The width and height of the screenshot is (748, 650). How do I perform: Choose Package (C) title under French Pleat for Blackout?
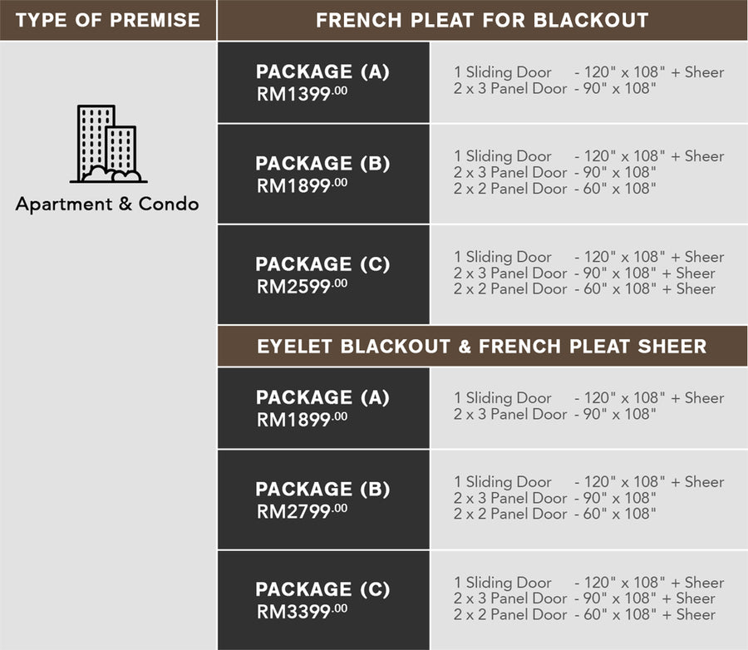[322, 264]
